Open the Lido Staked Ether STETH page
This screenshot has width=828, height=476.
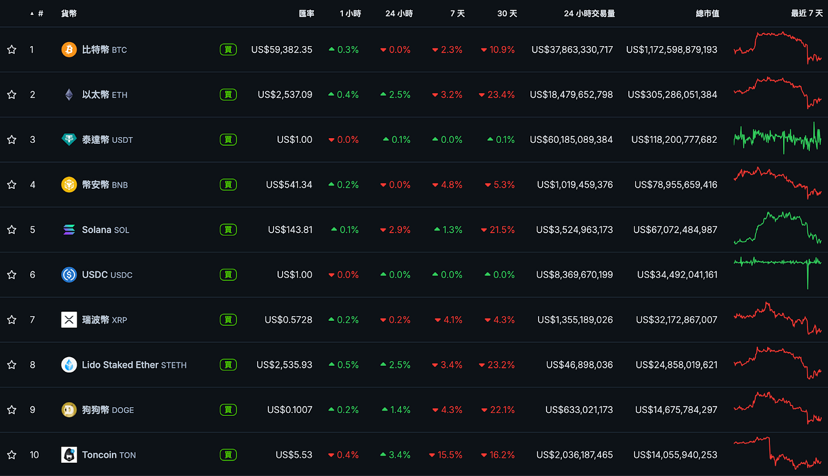click(134, 365)
